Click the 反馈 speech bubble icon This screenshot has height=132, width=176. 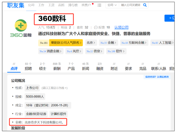click(96, 27)
